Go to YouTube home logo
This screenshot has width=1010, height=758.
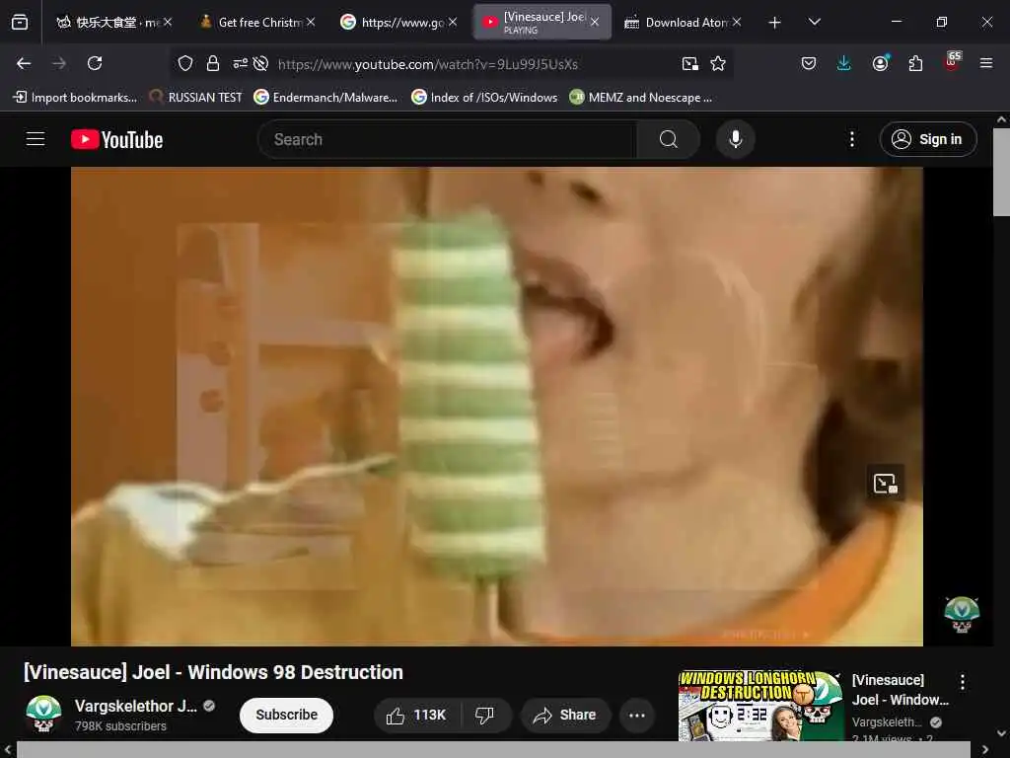pos(116,140)
